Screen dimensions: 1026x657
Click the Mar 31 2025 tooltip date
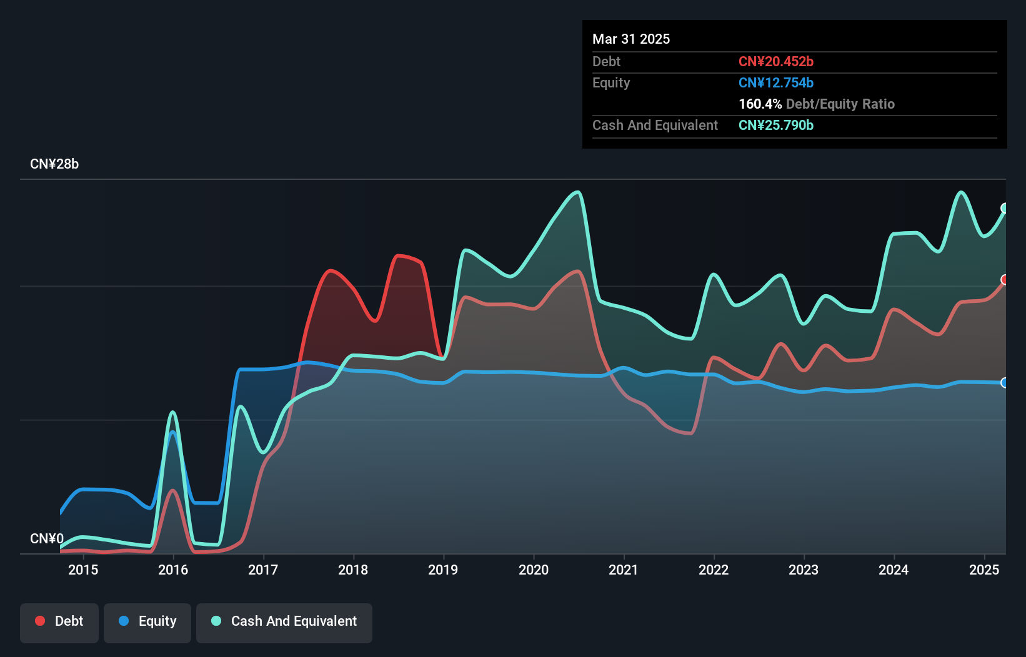[x=631, y=39]
